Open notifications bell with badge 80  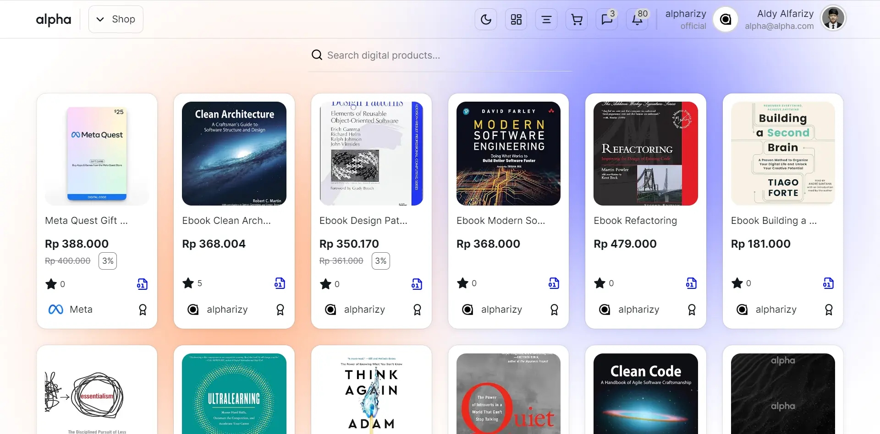637,19
